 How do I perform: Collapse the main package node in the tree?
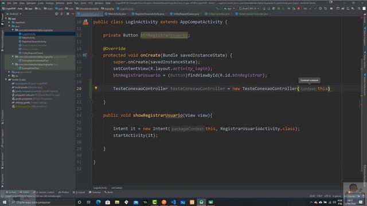tap(13, 30)
